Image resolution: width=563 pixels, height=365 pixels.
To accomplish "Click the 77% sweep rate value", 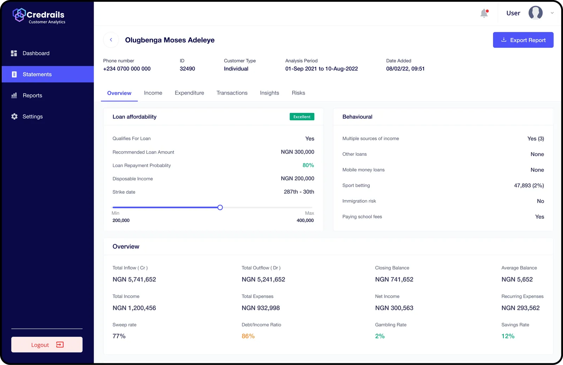I will tap(119, 336).
